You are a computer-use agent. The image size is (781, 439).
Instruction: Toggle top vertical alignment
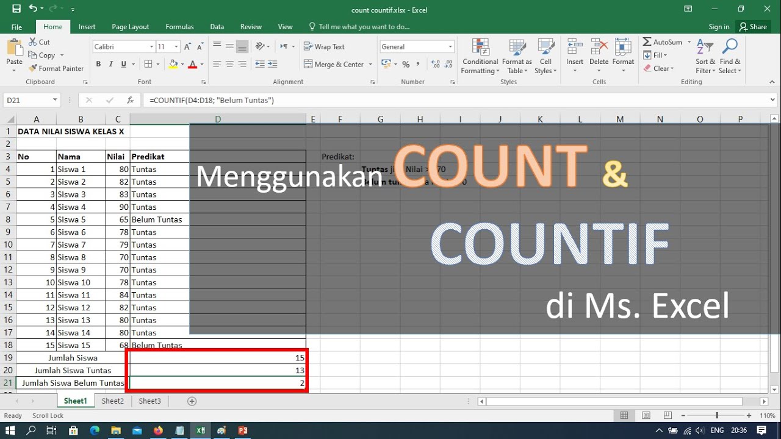[217, 46]
